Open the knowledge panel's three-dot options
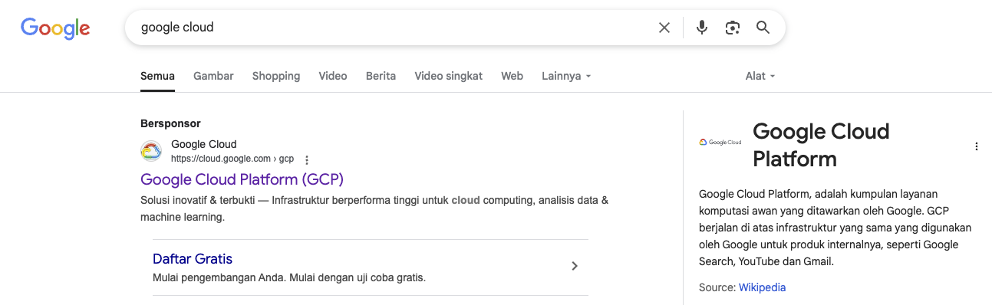 [977, 146]
